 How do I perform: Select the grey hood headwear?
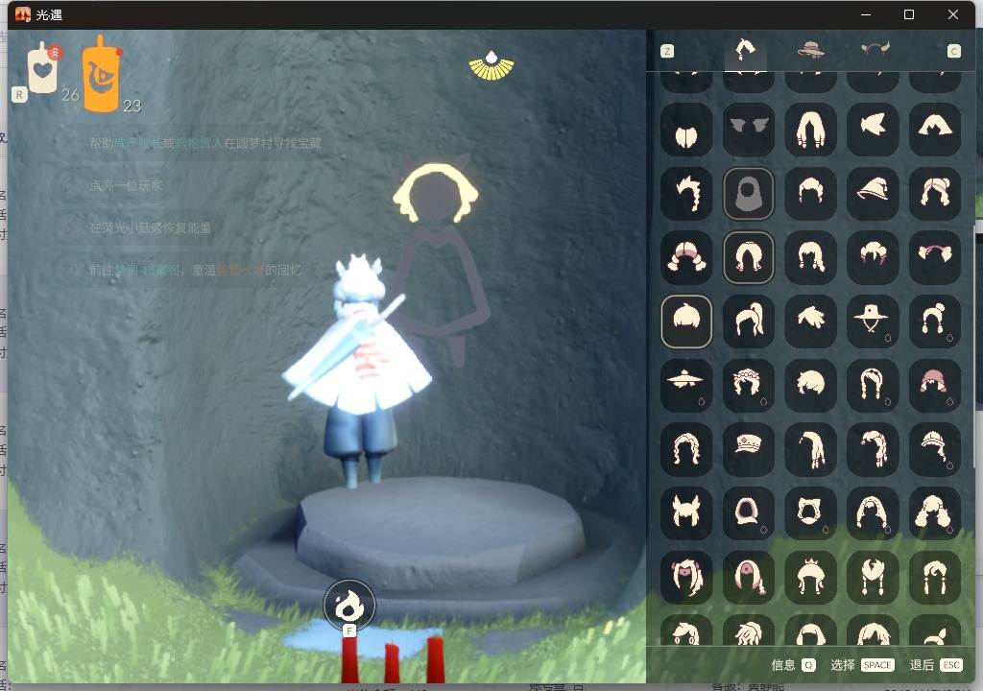[x=749, y=194]
